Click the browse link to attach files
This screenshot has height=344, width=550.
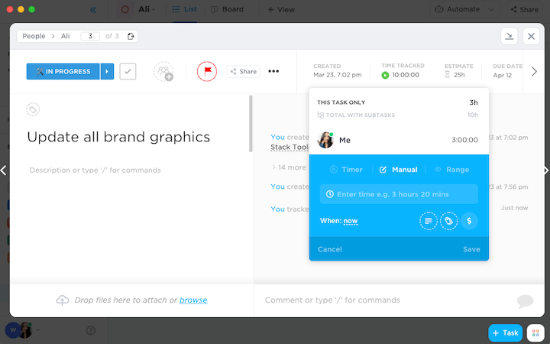(193, 300)
